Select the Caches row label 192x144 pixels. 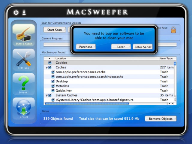[x=61, y=67]
